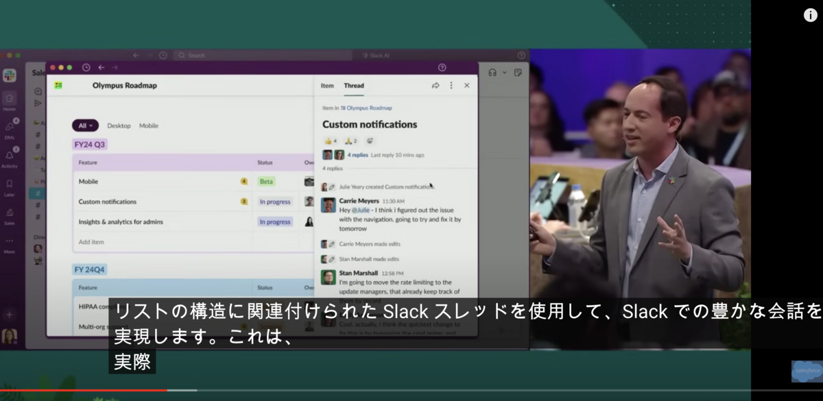Click Stan Marshall's avatar in the thread
The image size is (823, 401).
(329, 277)
